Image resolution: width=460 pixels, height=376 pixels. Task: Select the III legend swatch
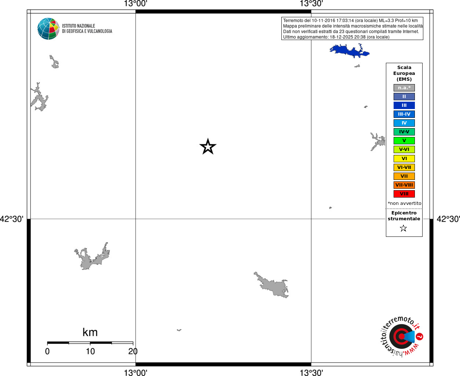pos(404,105)
